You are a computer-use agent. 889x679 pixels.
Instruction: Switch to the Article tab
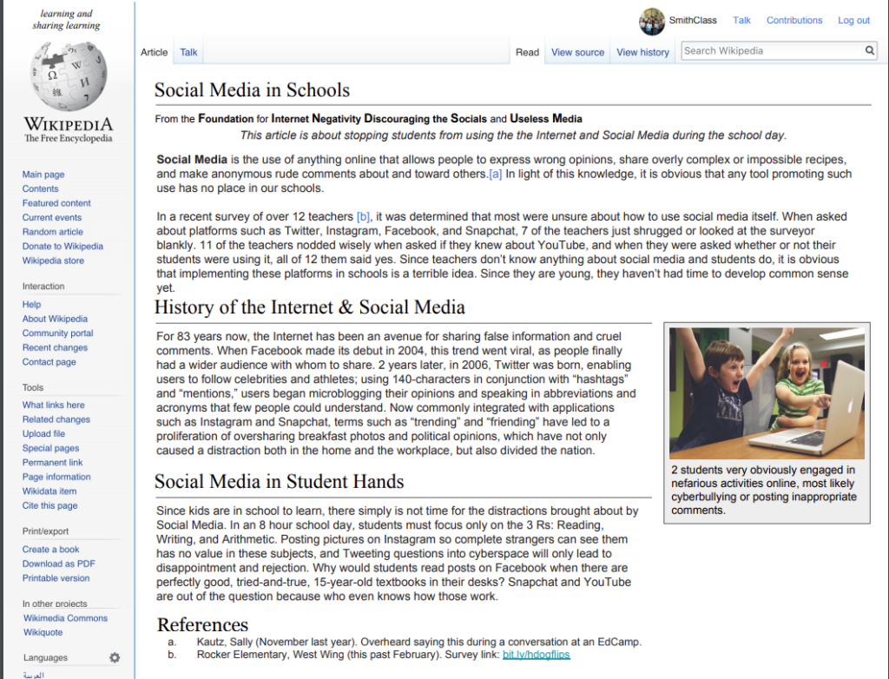[x=155, y=52]
